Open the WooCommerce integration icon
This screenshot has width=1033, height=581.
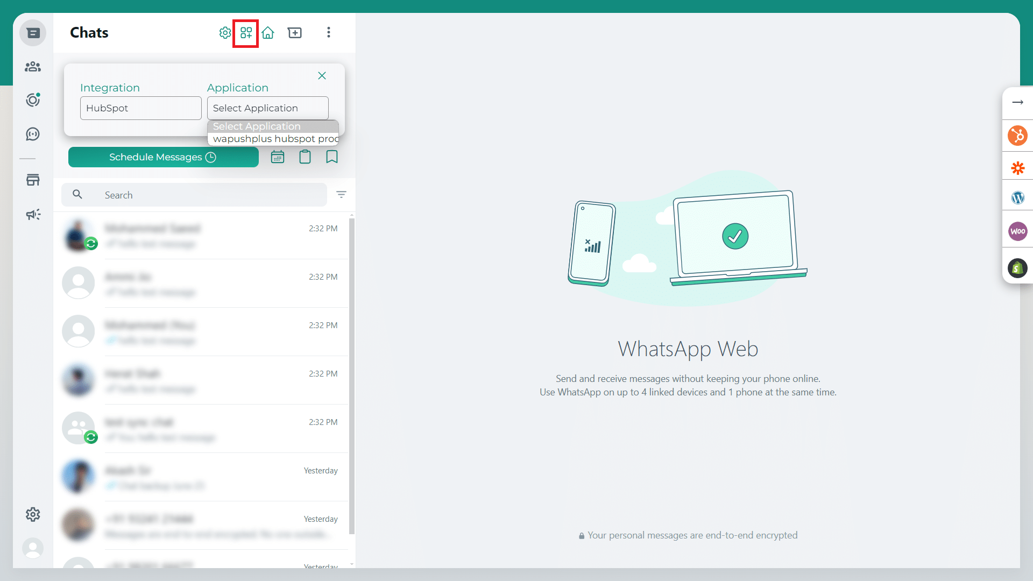1017,231
